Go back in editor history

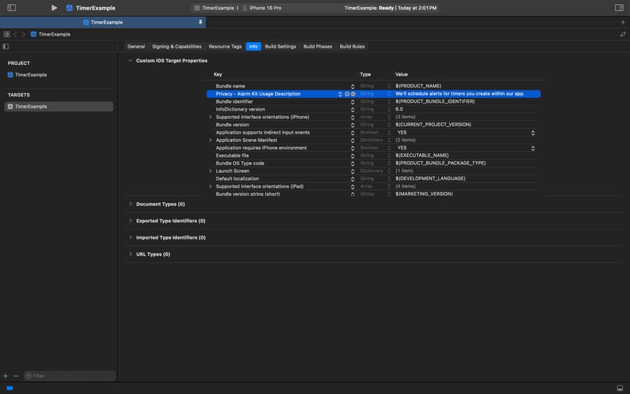point(15,34)
